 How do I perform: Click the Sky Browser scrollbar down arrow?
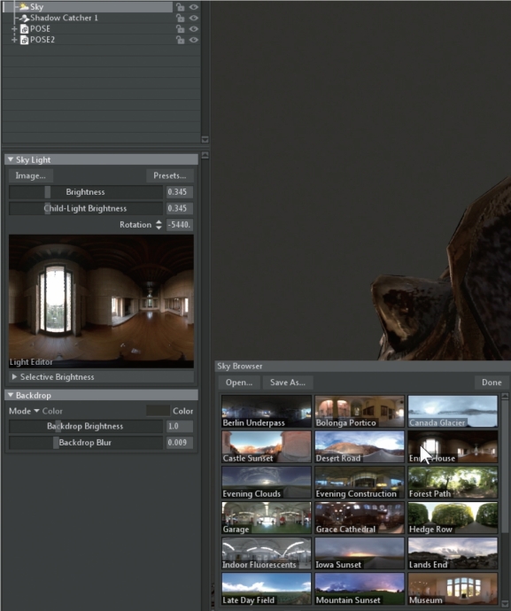(x=505, y=603)
